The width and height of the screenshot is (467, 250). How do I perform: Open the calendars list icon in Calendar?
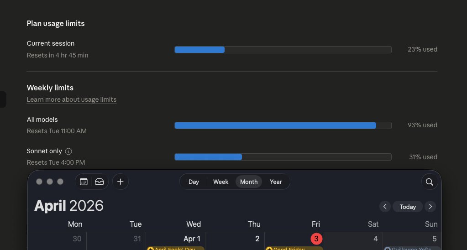[84, 182]
